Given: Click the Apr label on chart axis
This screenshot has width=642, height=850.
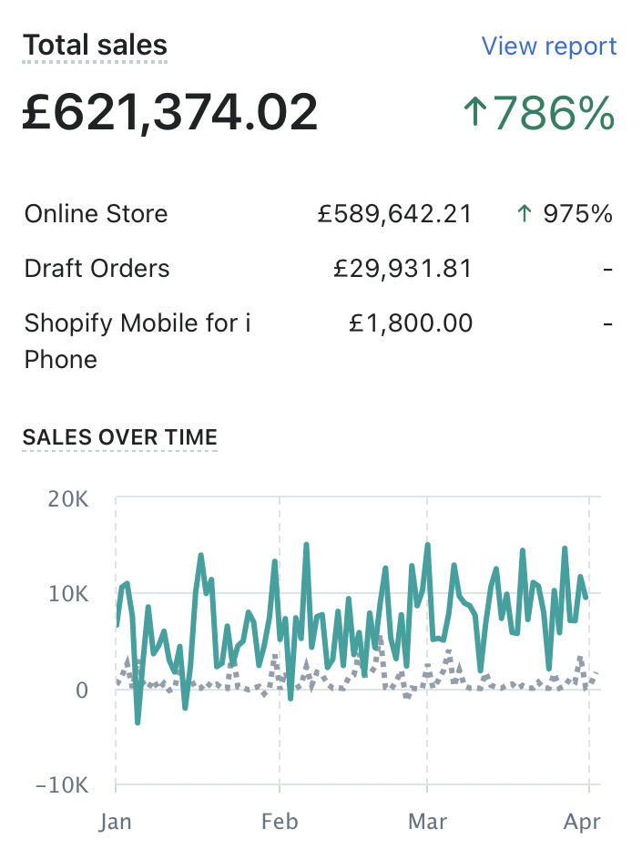Looking at the screenshot, I should 582,822.
